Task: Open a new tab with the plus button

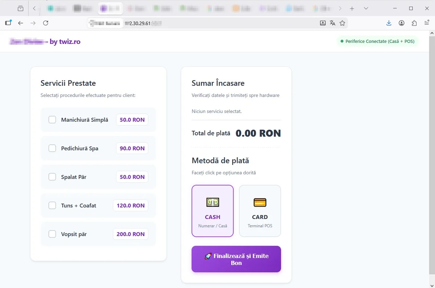Action: coord(352,8)
